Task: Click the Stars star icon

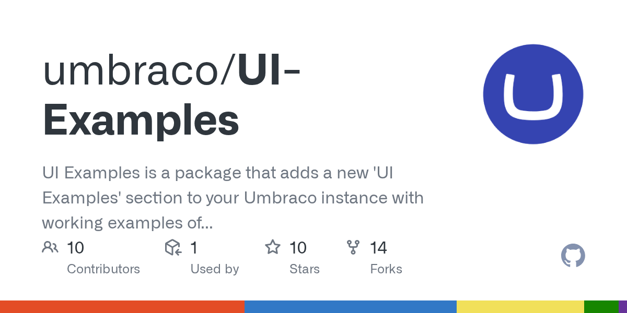Action: pyautogui.click(x=273, y=247)
